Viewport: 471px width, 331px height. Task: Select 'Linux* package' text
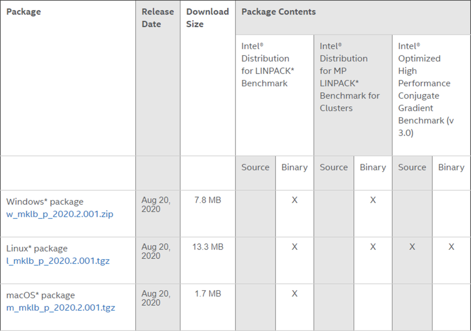37,248
